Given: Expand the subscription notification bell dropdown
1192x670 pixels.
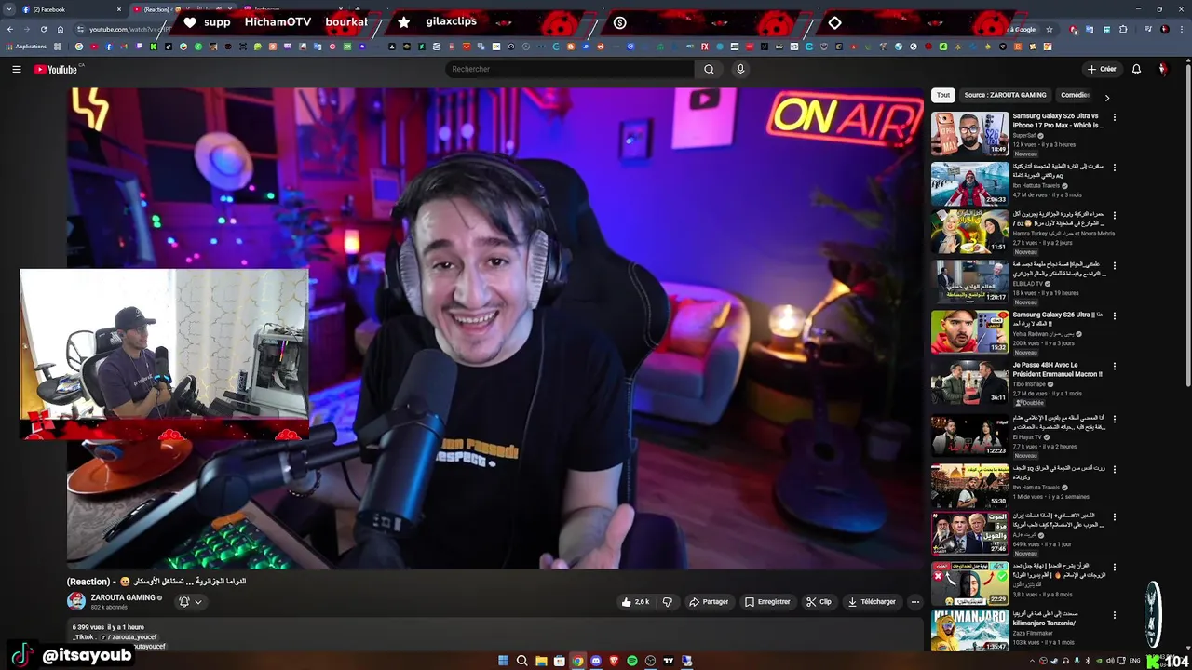Looking at the screenshot, I should [190, 602].
